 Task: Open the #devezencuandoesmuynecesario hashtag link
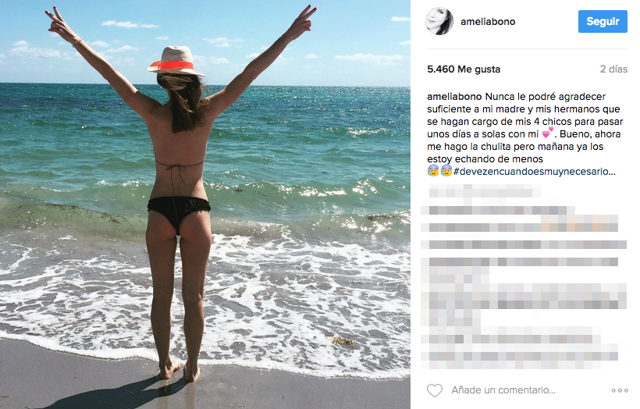pos(535,172)
